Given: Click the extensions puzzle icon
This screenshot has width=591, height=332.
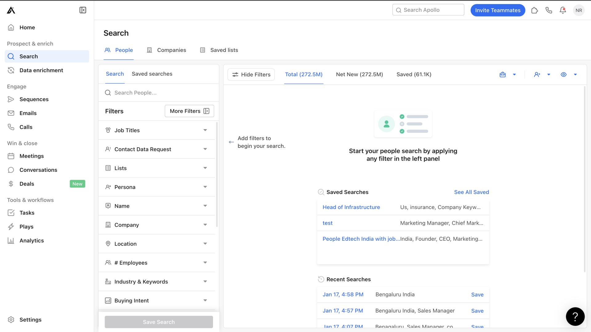Looking at the screenshot, I should pyautogui.click(x=535, y=10).
